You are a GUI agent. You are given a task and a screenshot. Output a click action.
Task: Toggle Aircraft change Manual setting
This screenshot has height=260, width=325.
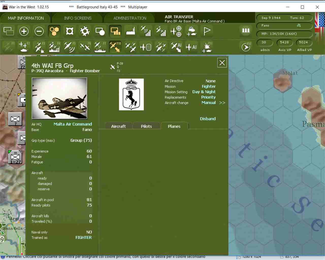(209, 103)
